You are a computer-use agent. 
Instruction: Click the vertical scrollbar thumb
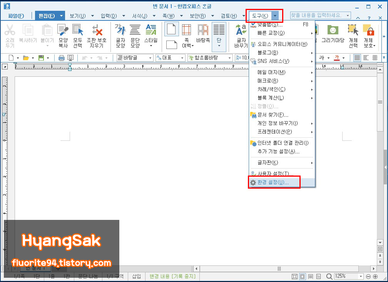coord(380,102)
